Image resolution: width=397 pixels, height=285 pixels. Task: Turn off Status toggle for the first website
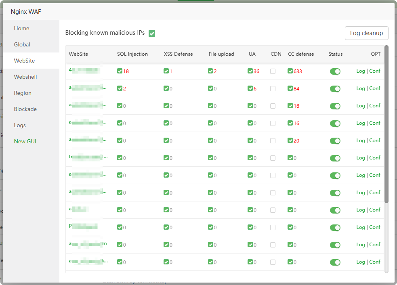(335, 71)
